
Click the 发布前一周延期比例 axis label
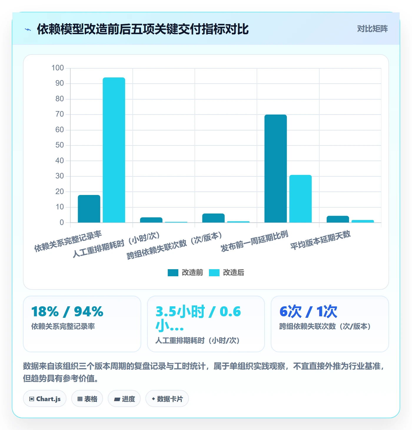coord(254,241)
